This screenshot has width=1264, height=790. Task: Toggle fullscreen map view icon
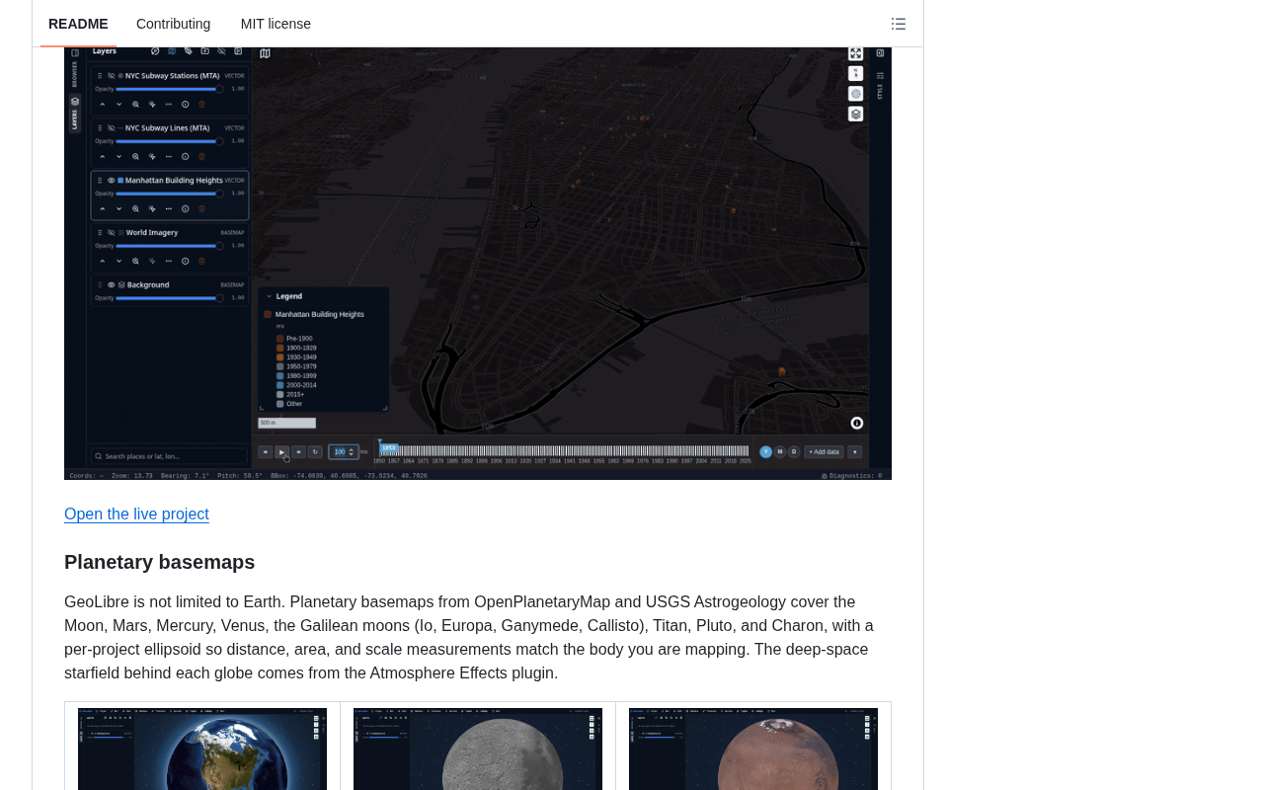856,53
